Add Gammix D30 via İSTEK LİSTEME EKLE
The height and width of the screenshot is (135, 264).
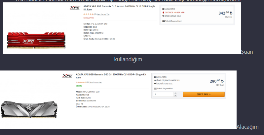coord(163,84)
